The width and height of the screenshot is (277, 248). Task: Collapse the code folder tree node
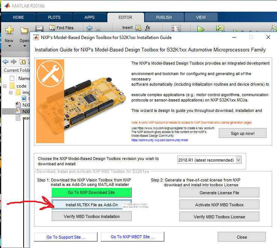pos(5,86)
